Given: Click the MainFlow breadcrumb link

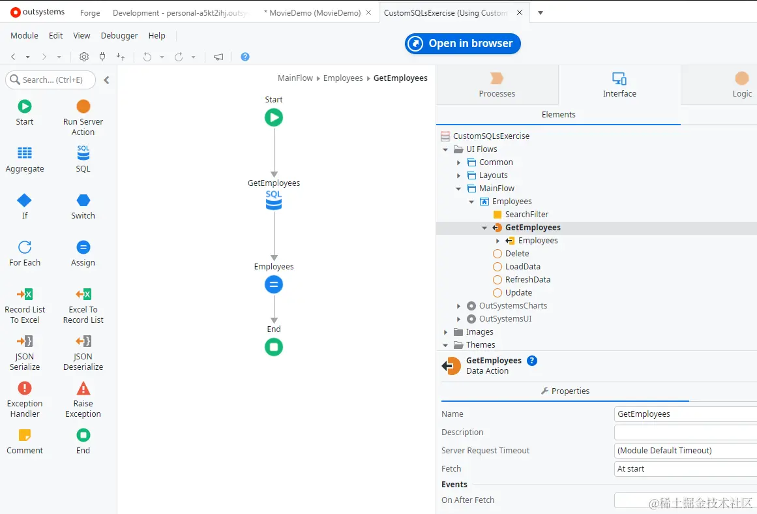Looking at the screenshot, I should point(295,78).
